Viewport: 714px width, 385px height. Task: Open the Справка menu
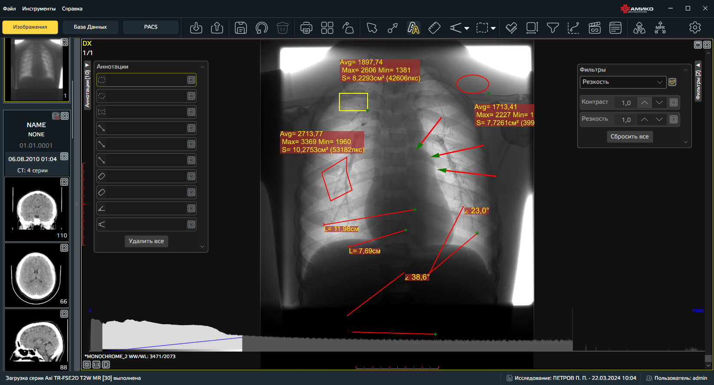click(x=72, y=9)
